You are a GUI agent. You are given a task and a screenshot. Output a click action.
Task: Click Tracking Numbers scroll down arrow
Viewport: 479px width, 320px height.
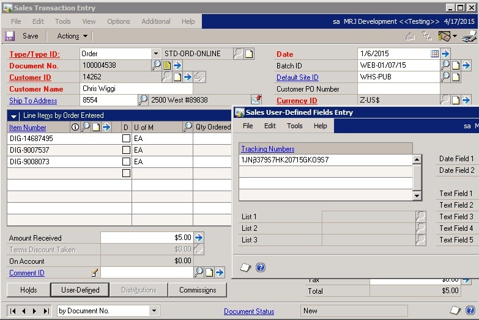(417, 195)
